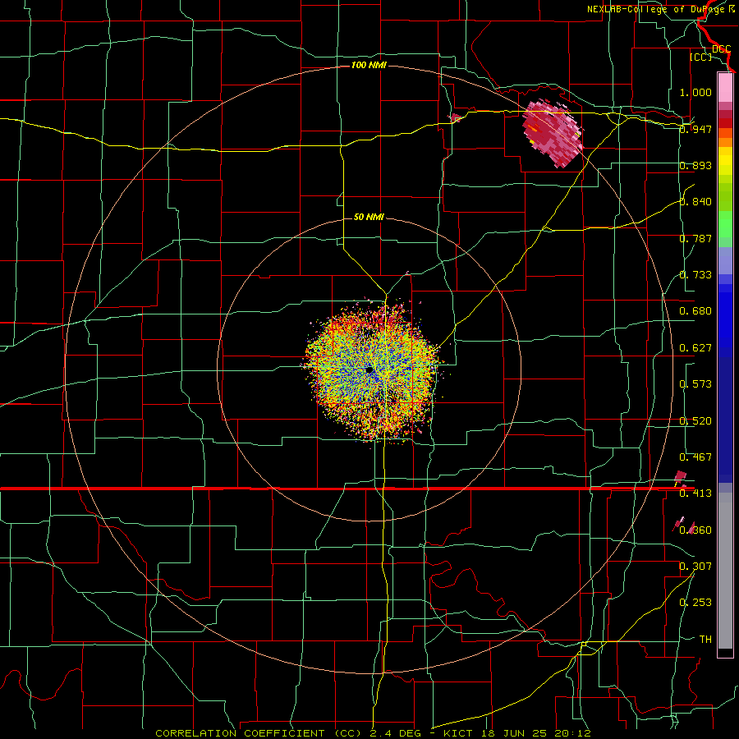Select the 0.787 scale value
The height and width of the screenshot is (739, 739).
(x=695, y=238)
